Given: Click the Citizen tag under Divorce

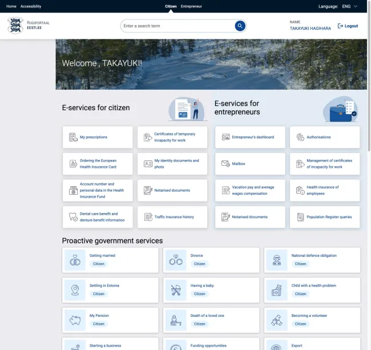Looking at the screenshot, I should (199, 264).
